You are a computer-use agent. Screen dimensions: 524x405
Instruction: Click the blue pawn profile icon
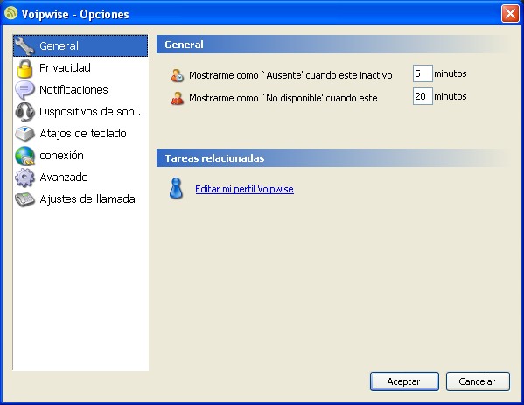pos(176,188)
